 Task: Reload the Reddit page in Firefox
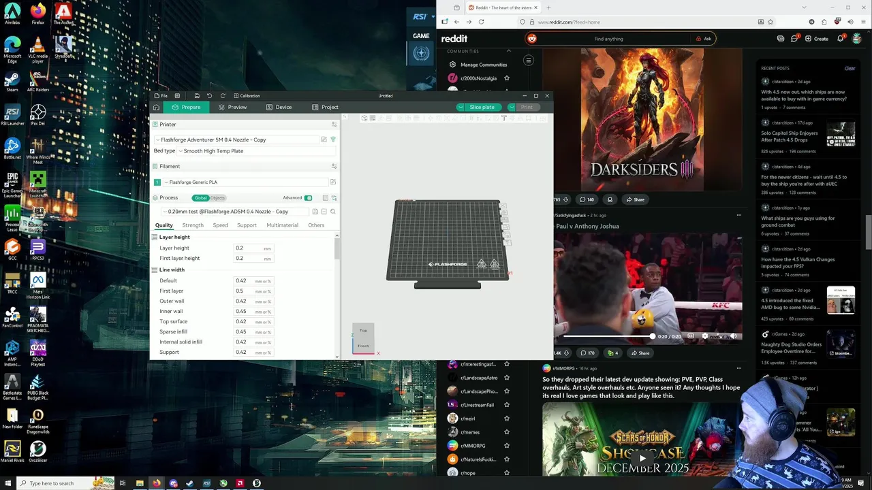(x=481, y=22)
